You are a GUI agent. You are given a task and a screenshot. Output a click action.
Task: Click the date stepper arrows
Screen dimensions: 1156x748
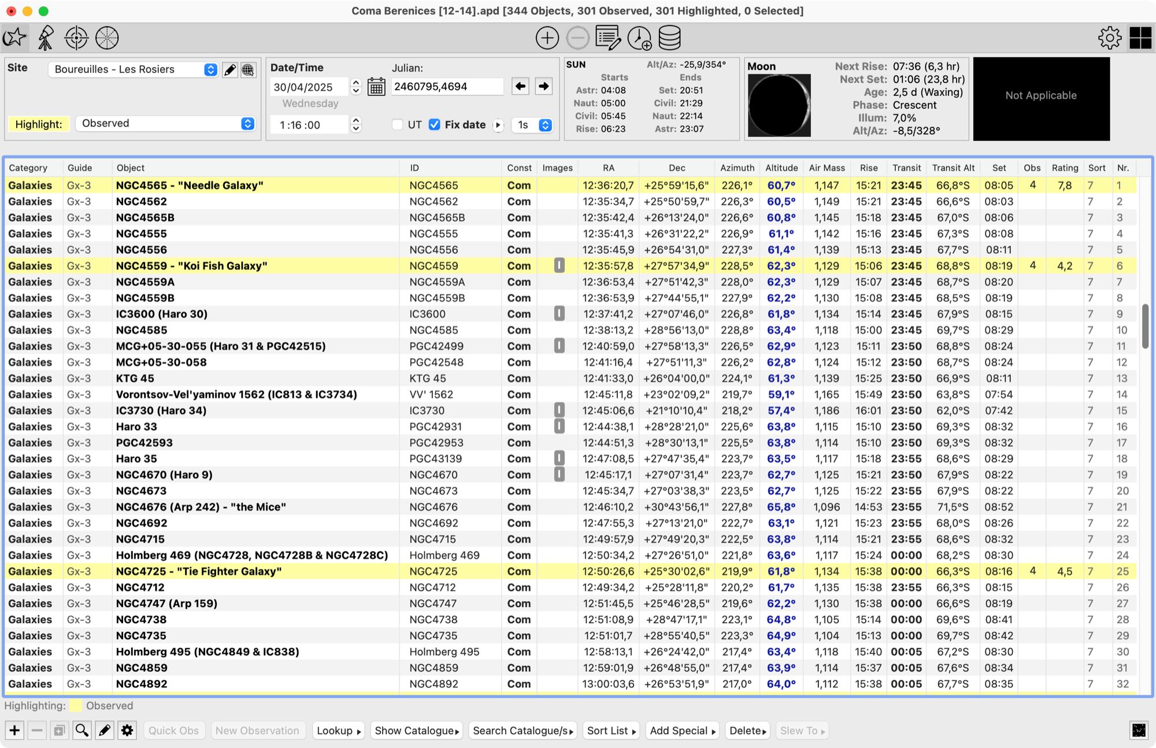point(356,87)
